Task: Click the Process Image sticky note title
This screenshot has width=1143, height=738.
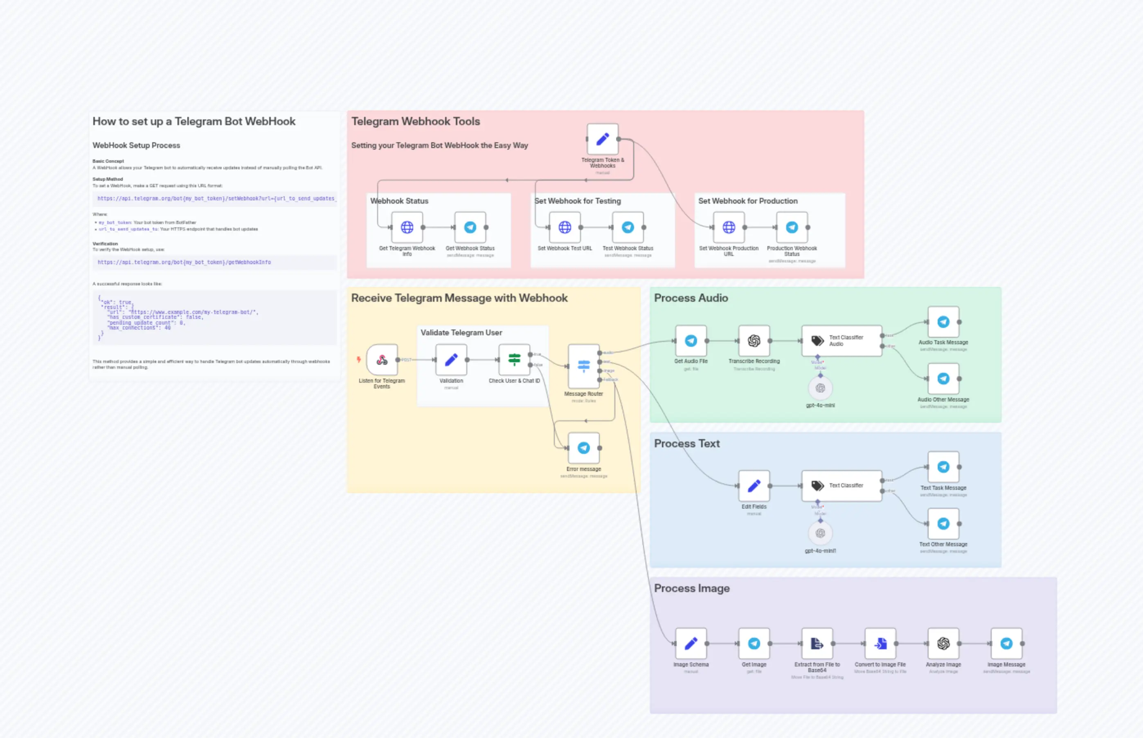Action: (x=691, y=588)
